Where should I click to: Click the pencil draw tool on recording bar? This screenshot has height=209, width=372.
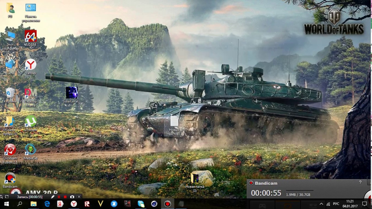pos(53,197)
